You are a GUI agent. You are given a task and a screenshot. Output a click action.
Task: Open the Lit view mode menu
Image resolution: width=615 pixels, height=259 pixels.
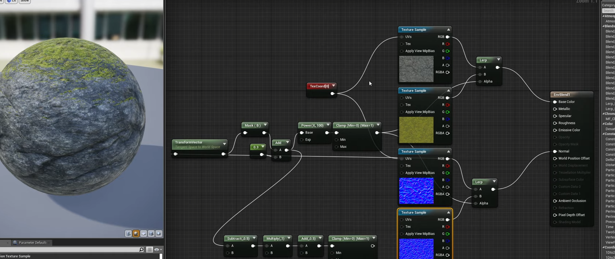click(12, 1)
